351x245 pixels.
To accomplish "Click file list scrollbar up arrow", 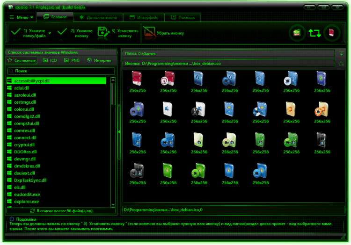I will pyautogui.click(x=113, y=80).
